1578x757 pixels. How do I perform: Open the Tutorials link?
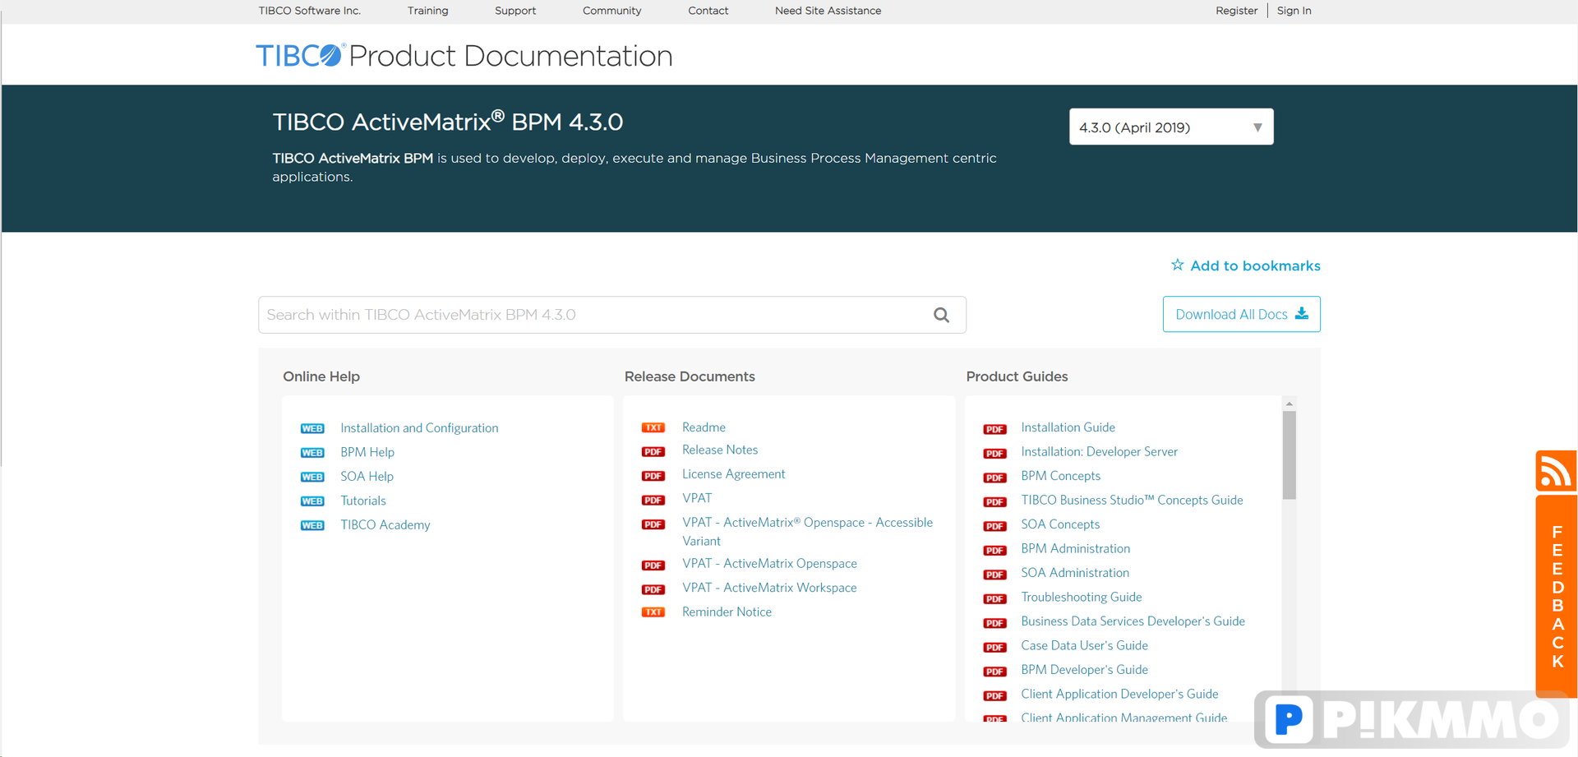coord(362,501)
